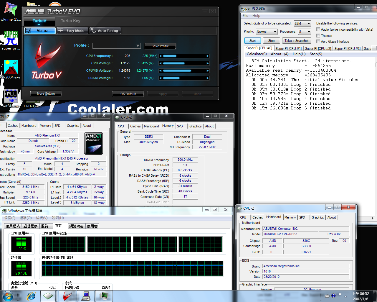Open the 網路功能 tab in Task Manager
The image size is (377, 302).
click(x=77, y=226)
